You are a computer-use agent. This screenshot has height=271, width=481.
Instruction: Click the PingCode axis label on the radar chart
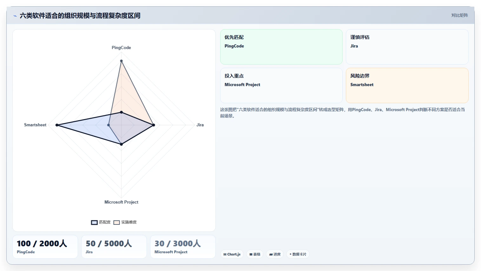(x=121, y=47)
